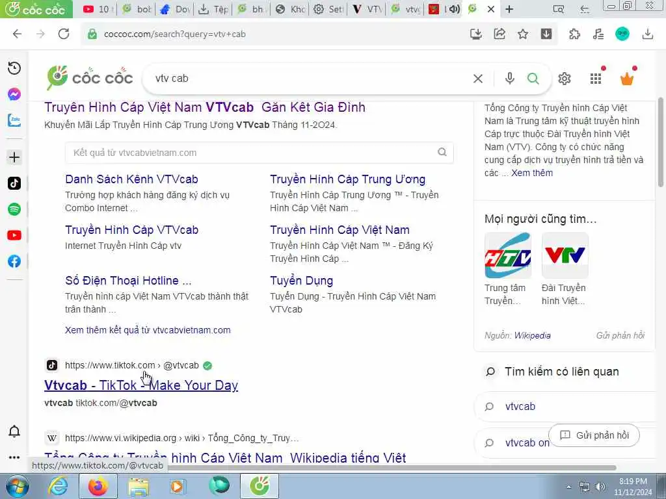Image resolution: width=666 pixels, height=499 pixels.
Task: Open the sidebar three-dot more menu
Action: (14, 457)
